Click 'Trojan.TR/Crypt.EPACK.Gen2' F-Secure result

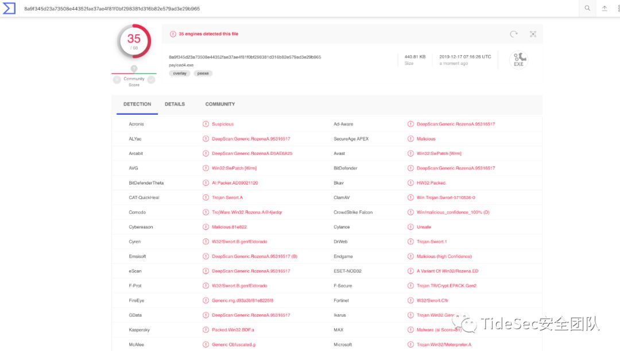pyautogui.click(x=447, y=286)
